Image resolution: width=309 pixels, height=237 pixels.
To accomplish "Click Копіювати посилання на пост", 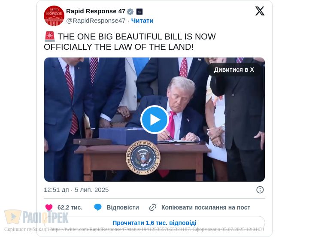I will coord(206,207).
